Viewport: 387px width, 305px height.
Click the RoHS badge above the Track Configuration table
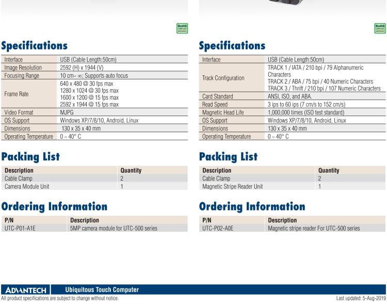[380, 28]
